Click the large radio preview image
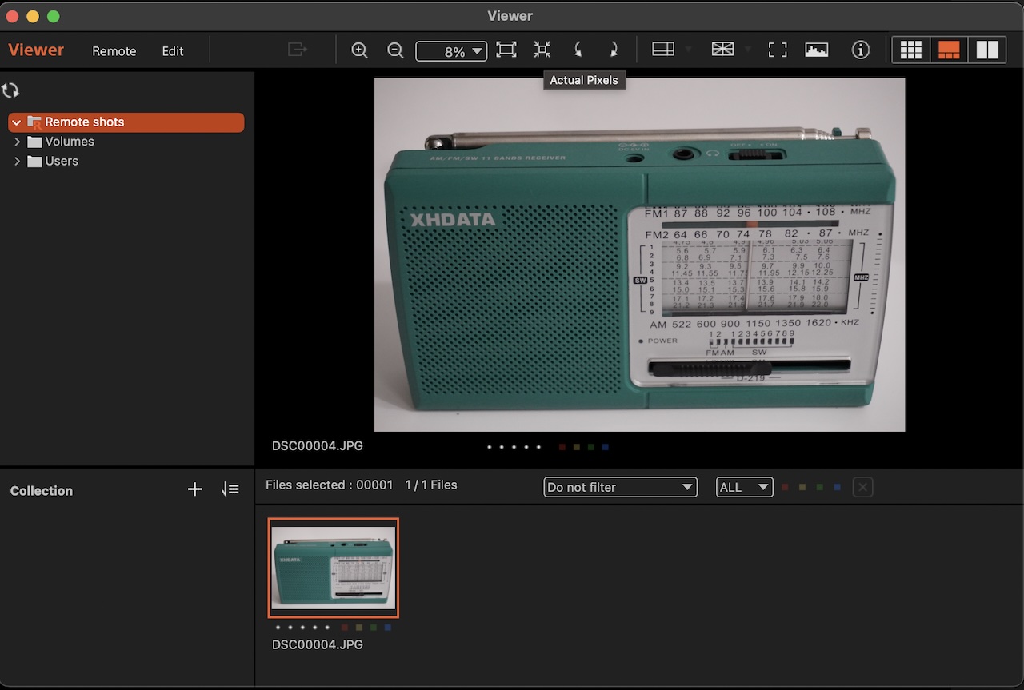This screenshot has height=690, width=1024. [x=639, y=254]
